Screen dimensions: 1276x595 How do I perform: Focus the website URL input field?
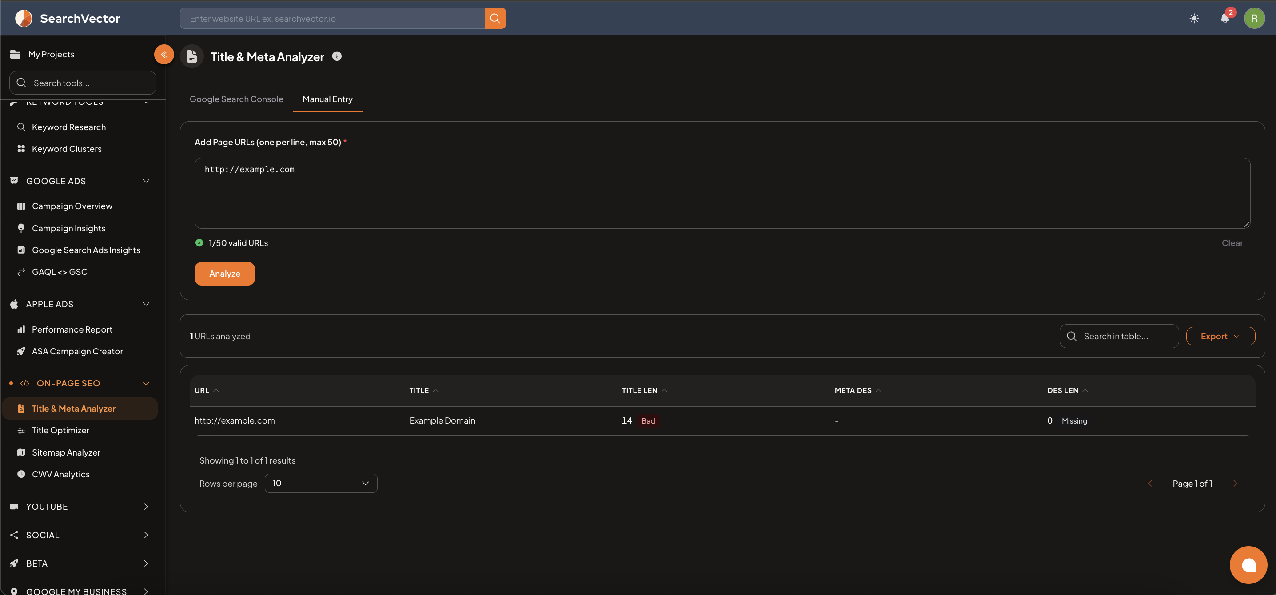[332, 18]
